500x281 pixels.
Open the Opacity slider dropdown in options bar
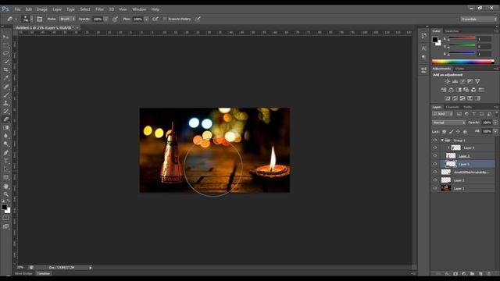pyautogui.click(x=106, y=19)
